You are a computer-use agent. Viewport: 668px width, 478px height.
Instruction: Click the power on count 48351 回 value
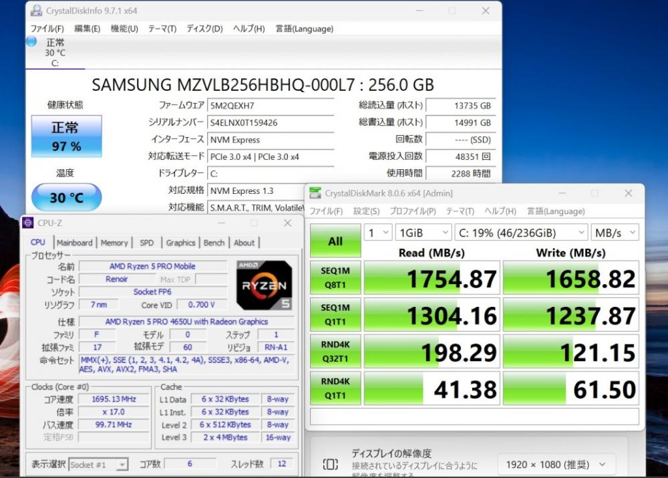pyautogui.click(x=461, y=157)
